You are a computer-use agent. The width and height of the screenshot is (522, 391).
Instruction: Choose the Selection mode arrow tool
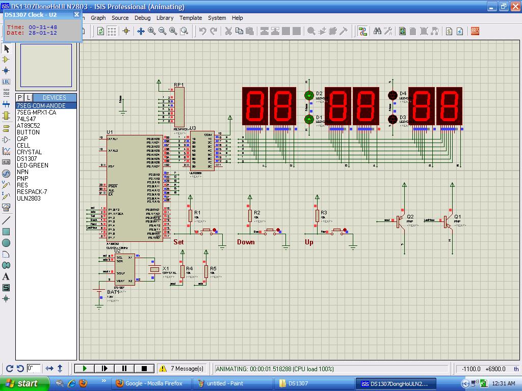[6, 49]
